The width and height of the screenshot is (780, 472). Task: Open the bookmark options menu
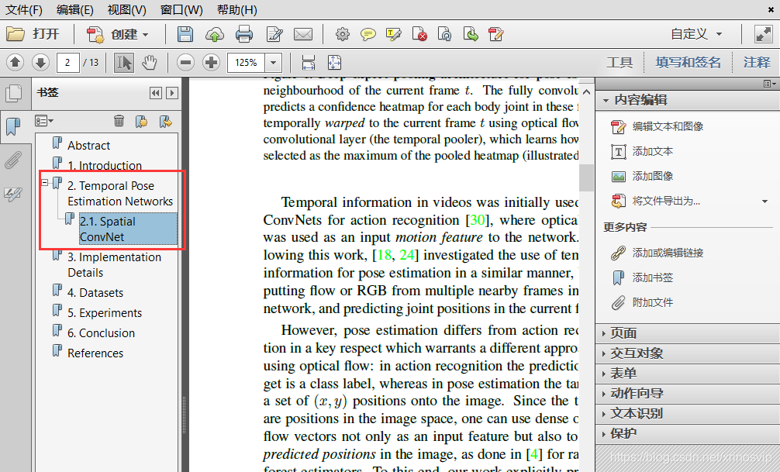[x=43, y=121]
